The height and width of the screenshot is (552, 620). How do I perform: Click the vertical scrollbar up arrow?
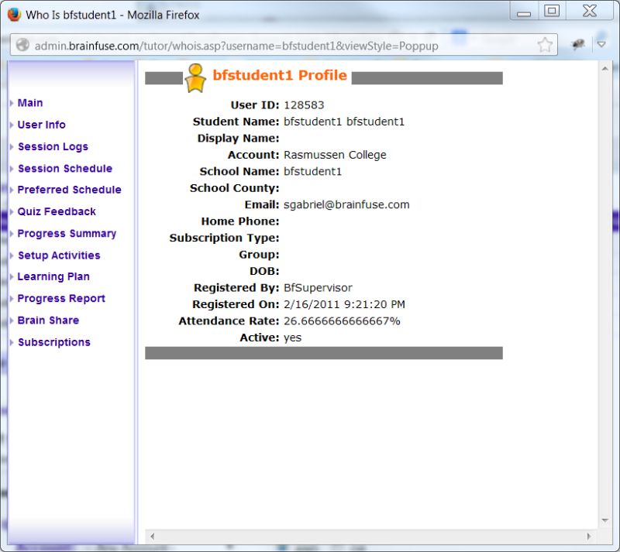[x=605, y=69]
